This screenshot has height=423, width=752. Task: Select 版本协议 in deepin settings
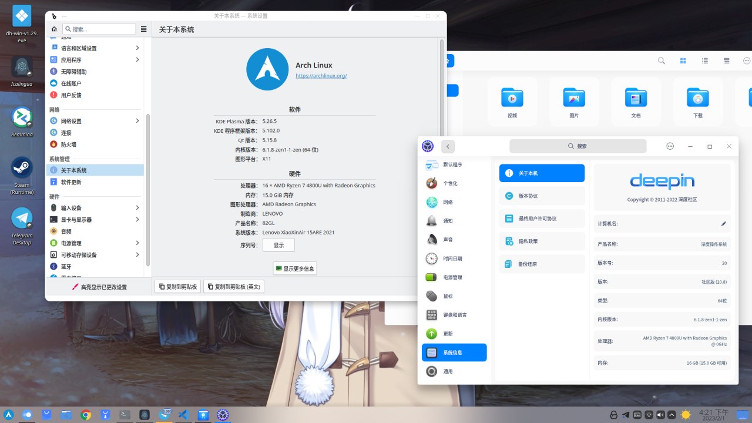pos(541,196)
